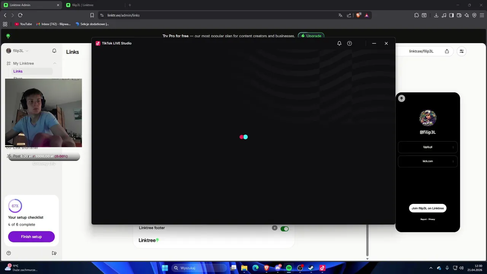Screen dimensions: 487x274
Task: Open browser downloads icon
Action: tap(436, 15)
